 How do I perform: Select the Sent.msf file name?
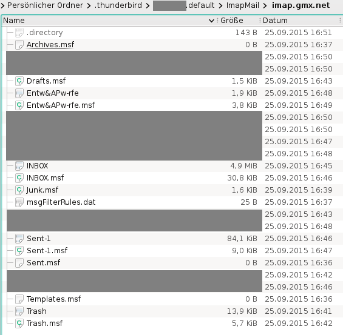(x=43, y=263)
